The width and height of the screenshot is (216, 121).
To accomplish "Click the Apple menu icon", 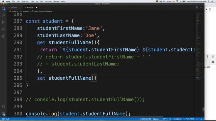I will pos(3,1).
